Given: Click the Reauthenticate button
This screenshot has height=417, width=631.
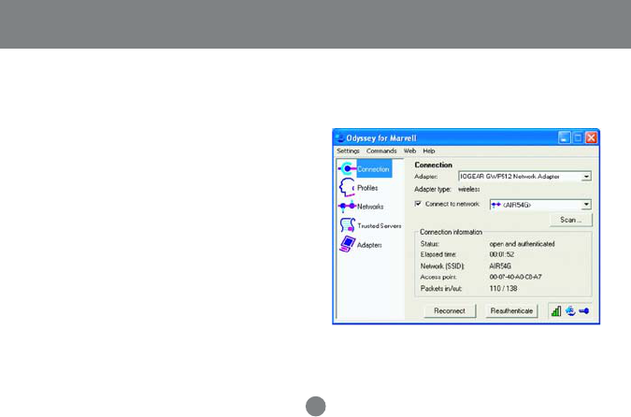Looking at the screenshot, I should click(x=511, y=310).
